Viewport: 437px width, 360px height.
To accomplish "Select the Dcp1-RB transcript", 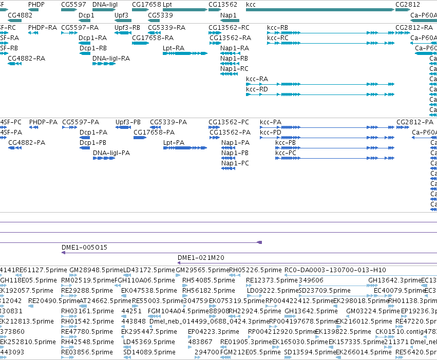I will 85,53.
